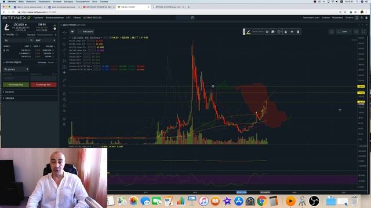
Task: Launch iTunes from the Dock
Action: (203, 201)
